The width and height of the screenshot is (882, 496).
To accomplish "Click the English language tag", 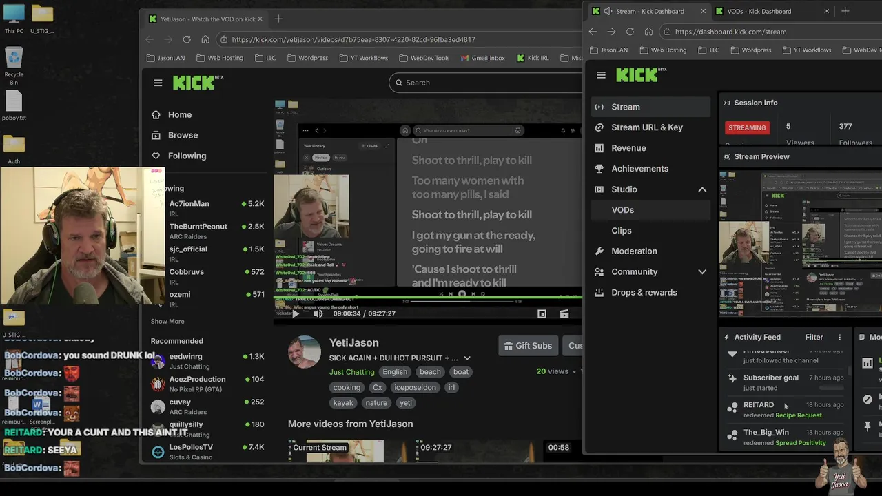I will (395, 372).
